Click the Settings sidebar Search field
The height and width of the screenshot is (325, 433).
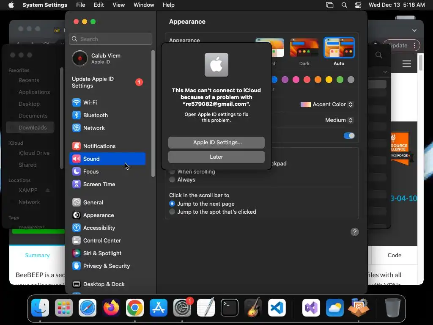110,39
